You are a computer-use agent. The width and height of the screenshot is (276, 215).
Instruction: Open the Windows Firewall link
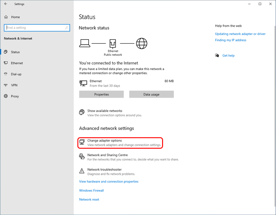[x=91, y=190]
